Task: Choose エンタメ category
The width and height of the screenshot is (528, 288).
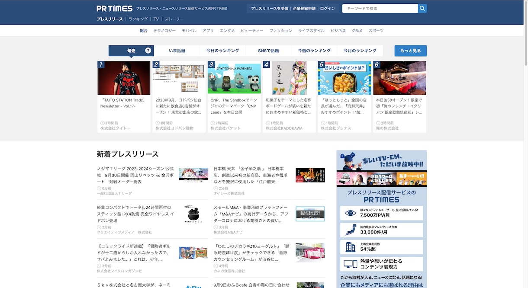Action: (227, 31)
